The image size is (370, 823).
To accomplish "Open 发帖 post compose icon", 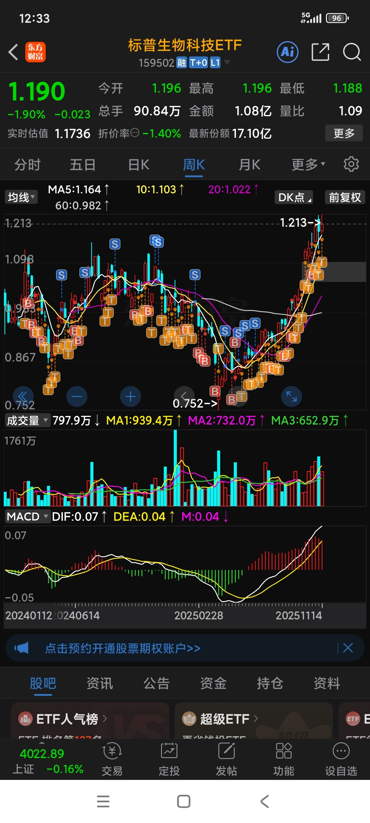I will pyautogui.click(x=226, y=758).
